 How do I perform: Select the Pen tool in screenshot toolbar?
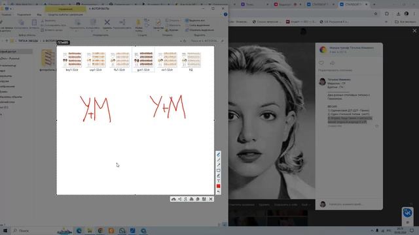click(218, 154)
